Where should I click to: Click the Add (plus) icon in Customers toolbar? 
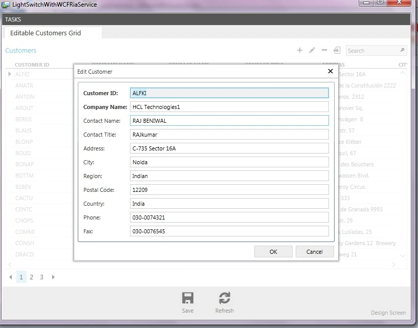pyautogui.click(x=300, y=50)
